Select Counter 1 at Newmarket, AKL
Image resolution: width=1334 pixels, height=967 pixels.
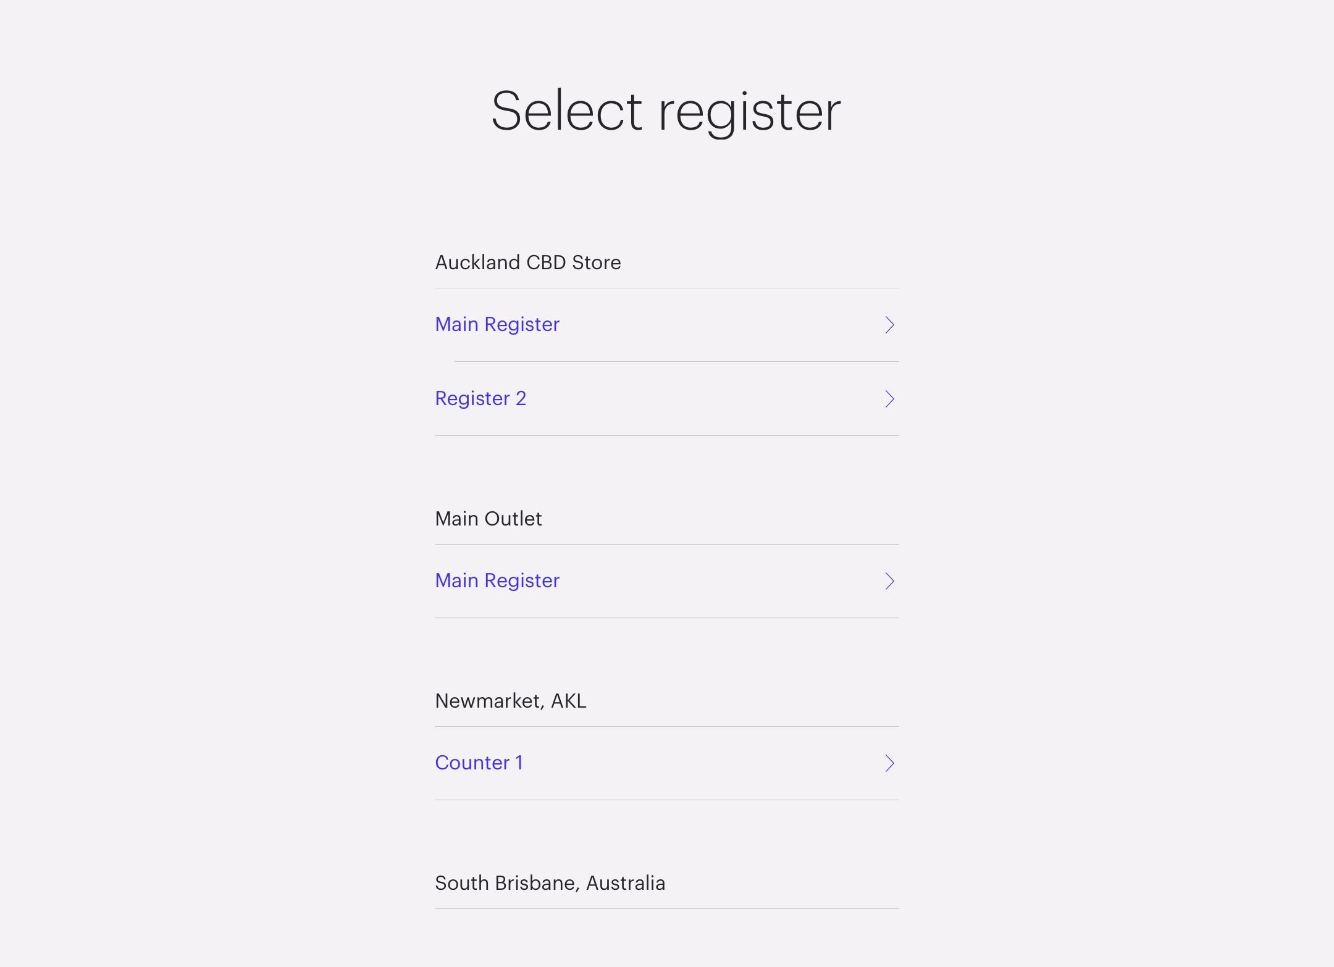pos(479,763)
